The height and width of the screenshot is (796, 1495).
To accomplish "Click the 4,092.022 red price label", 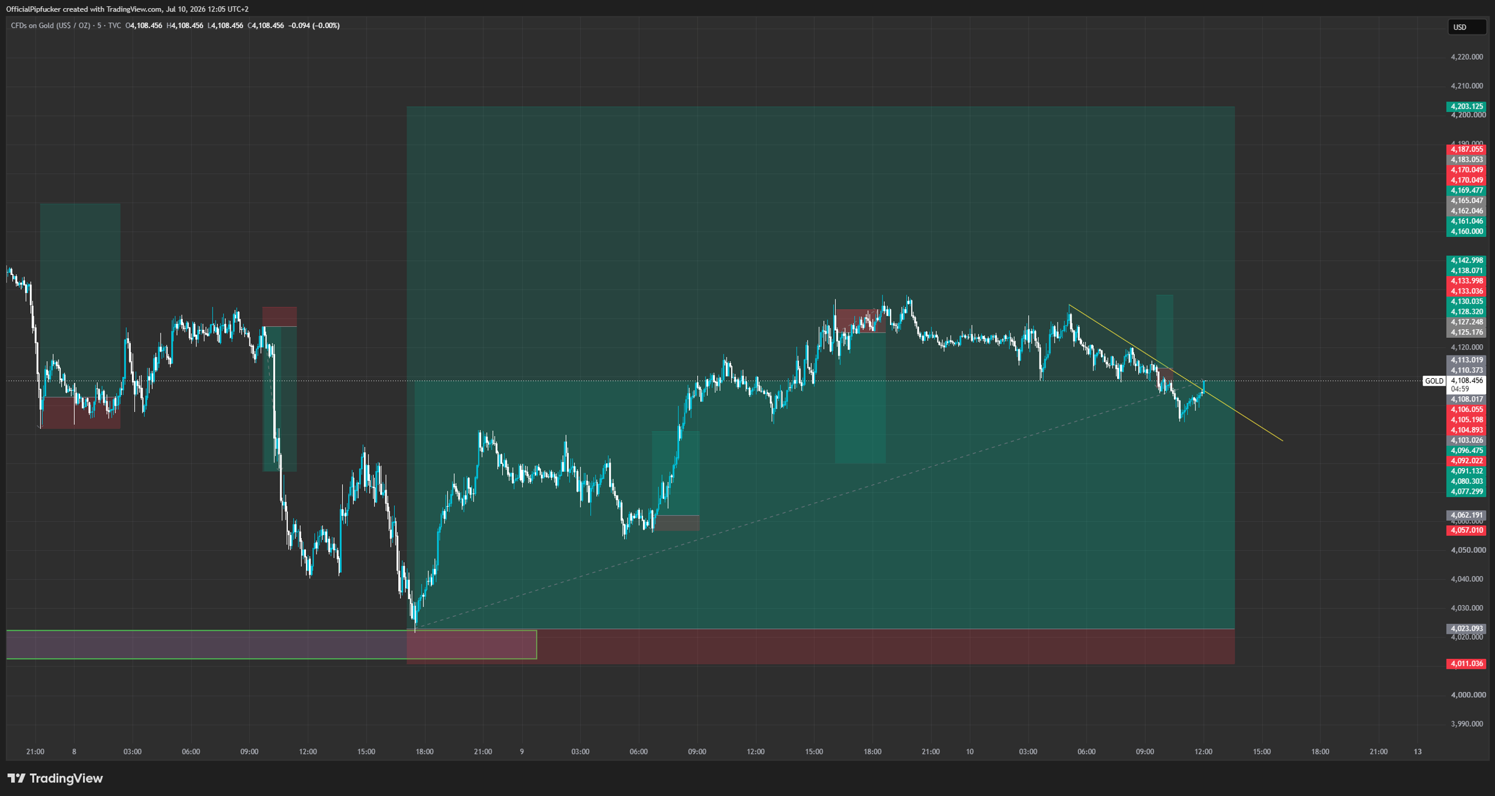I will click(1466, 461).
